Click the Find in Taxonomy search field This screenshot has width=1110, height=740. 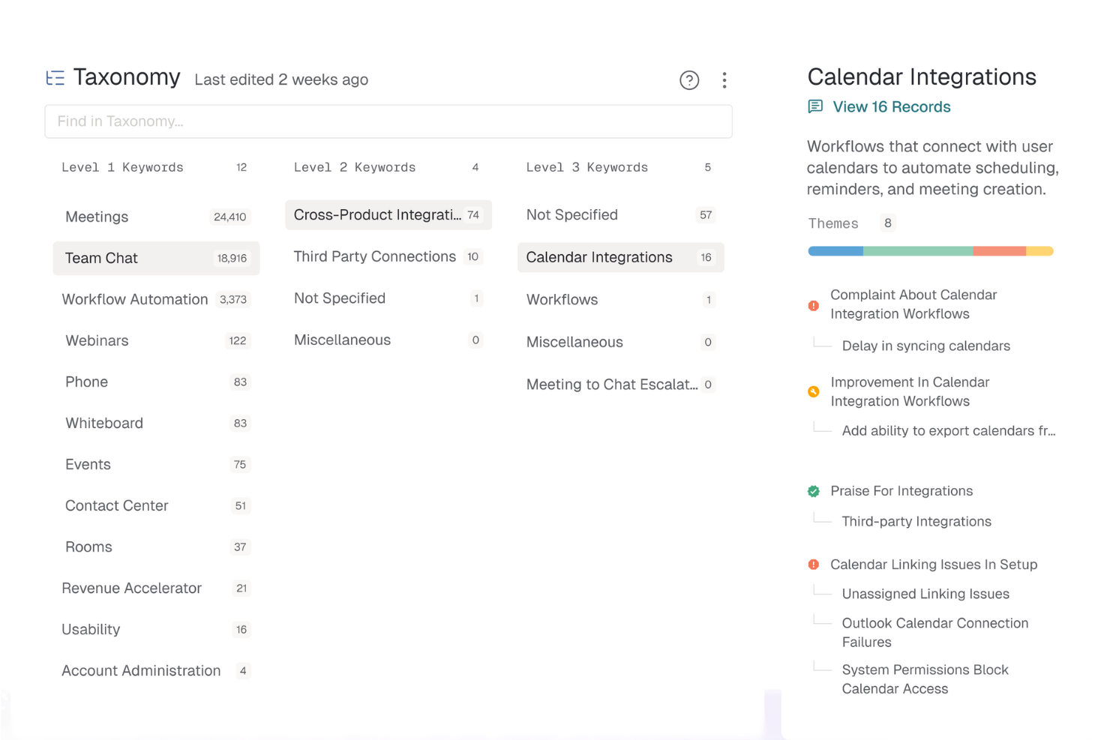click(x=388, y=121)
